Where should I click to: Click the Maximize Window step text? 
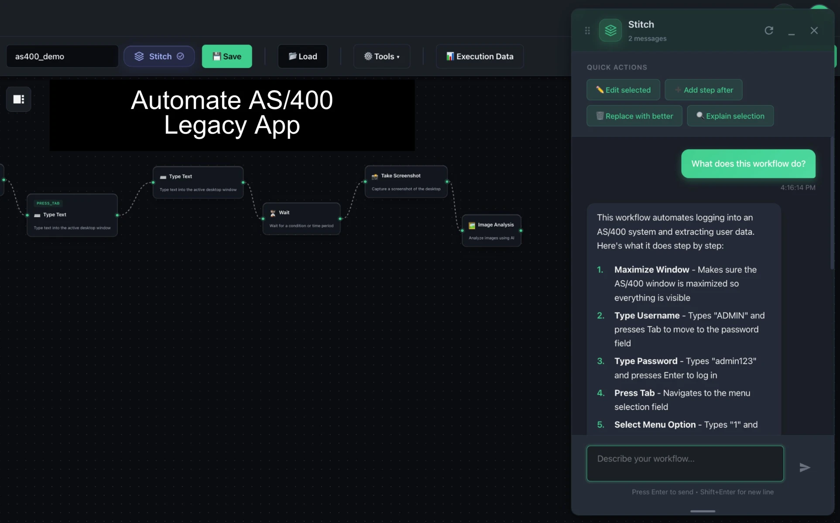coord(686,284)
